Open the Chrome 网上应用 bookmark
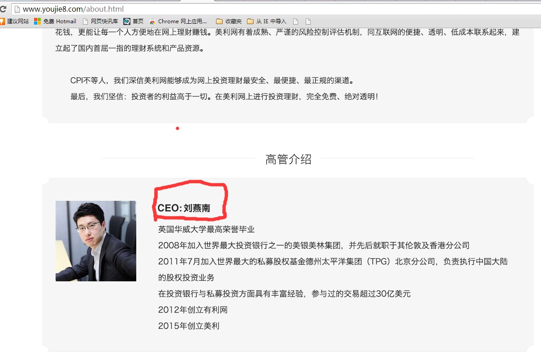541x352 pixels. tap(178, 21)
